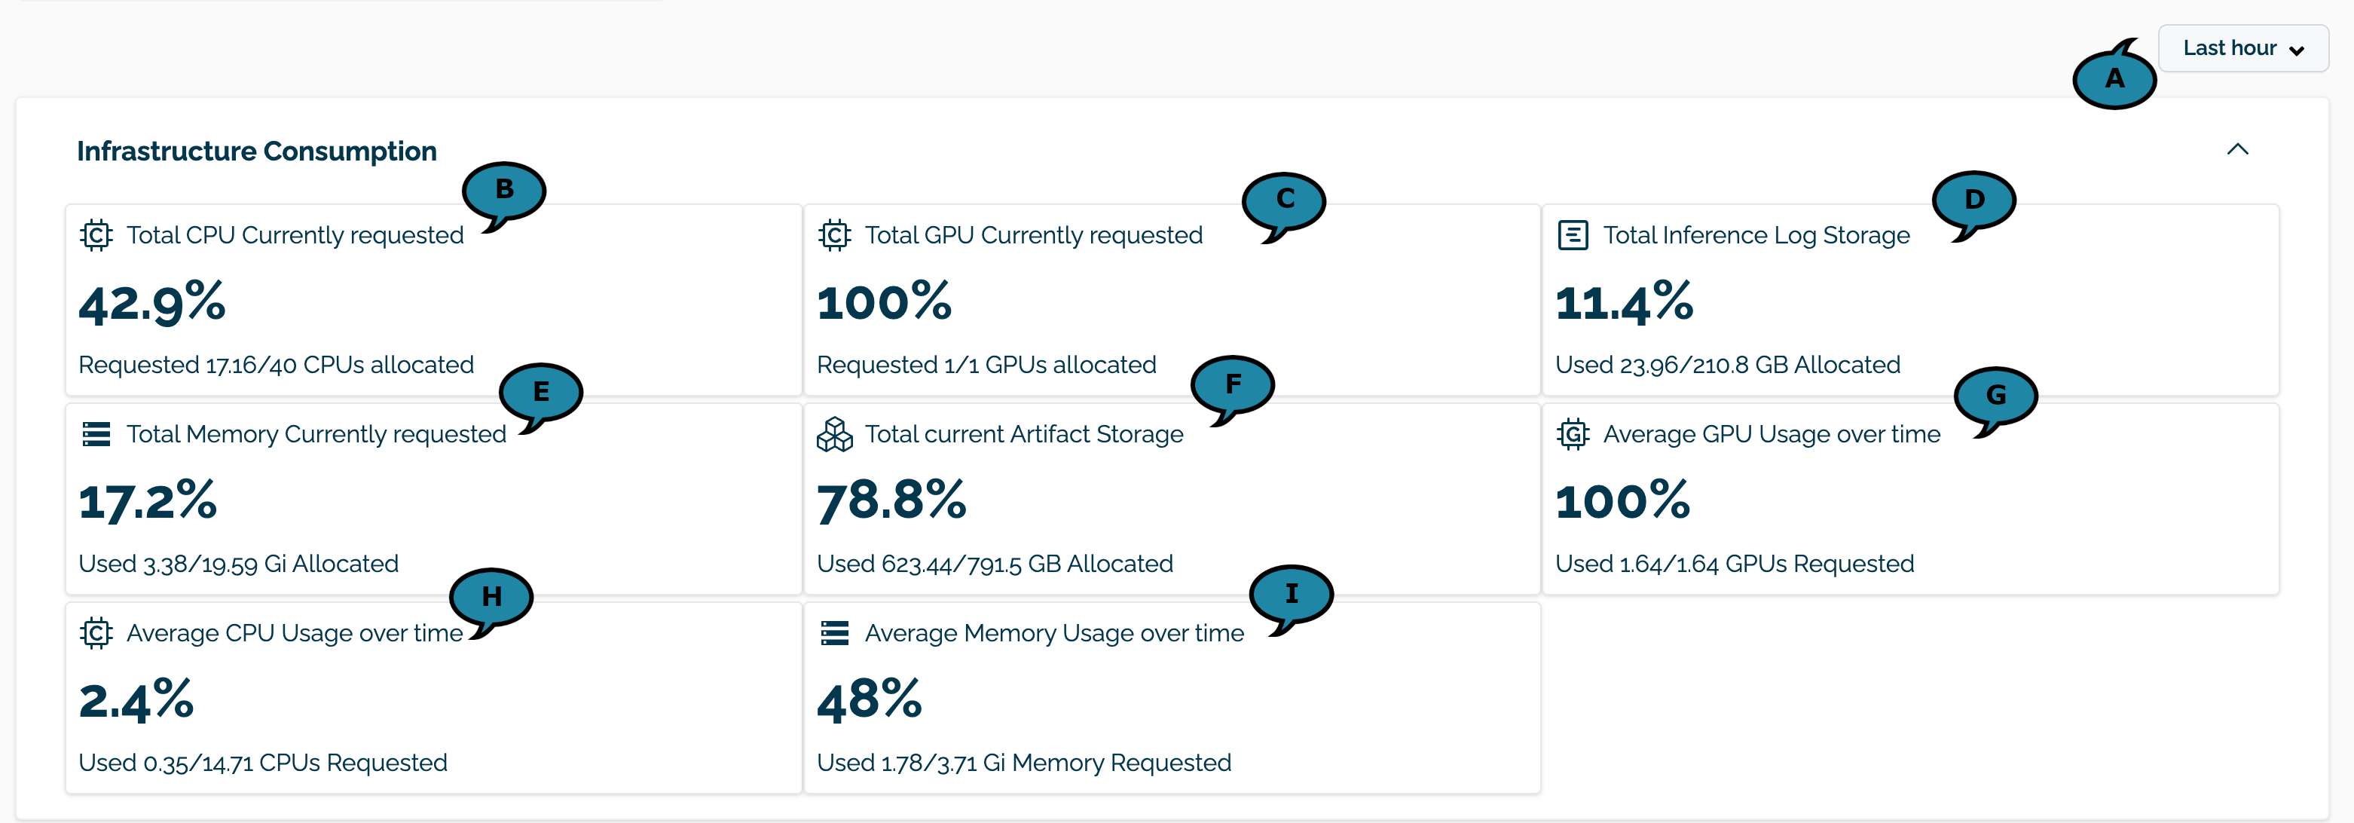Click annotation bubble C on GPU card

[x=1284, y=200]
